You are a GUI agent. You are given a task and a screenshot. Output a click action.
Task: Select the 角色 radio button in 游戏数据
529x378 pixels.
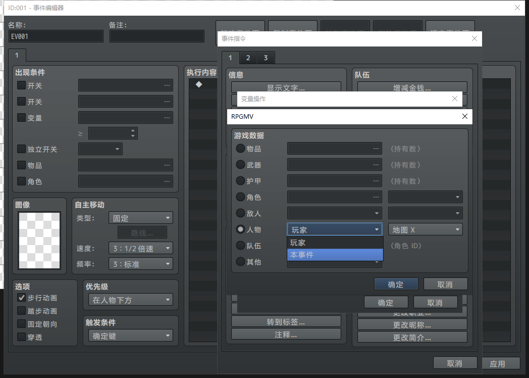(240, 197)
